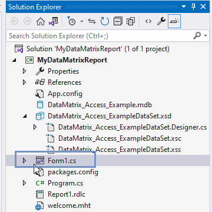Click the solution icon beside Solution 'MyDataMatrixReport'
This screenshot has height=212, width=212.
[x=19, y=49]
